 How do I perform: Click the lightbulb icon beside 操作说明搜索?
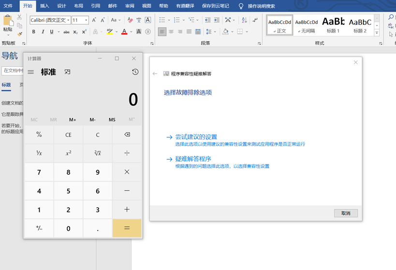[x=241, y=6]
